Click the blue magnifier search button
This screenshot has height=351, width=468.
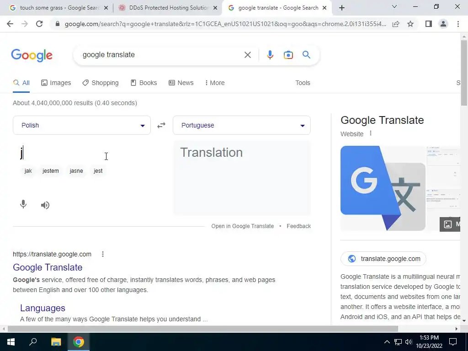[307, 55]
